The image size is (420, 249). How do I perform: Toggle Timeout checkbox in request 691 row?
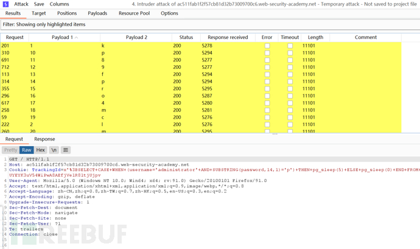click(x=290, y=60)
